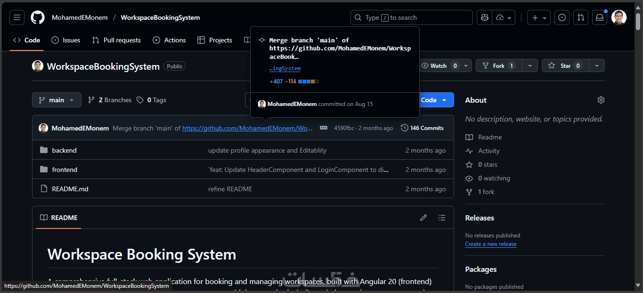Open the Copilot chat icon
This screenshot has height=293, width=643.
(x=485, y=17)
